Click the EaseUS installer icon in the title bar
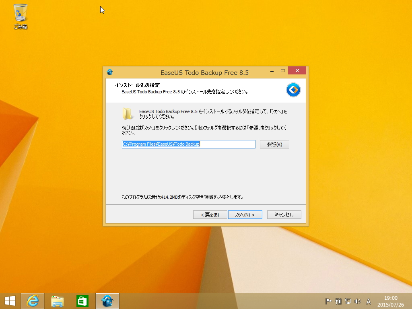The width and height of the screenshot is (412, 309). [109, 72]
